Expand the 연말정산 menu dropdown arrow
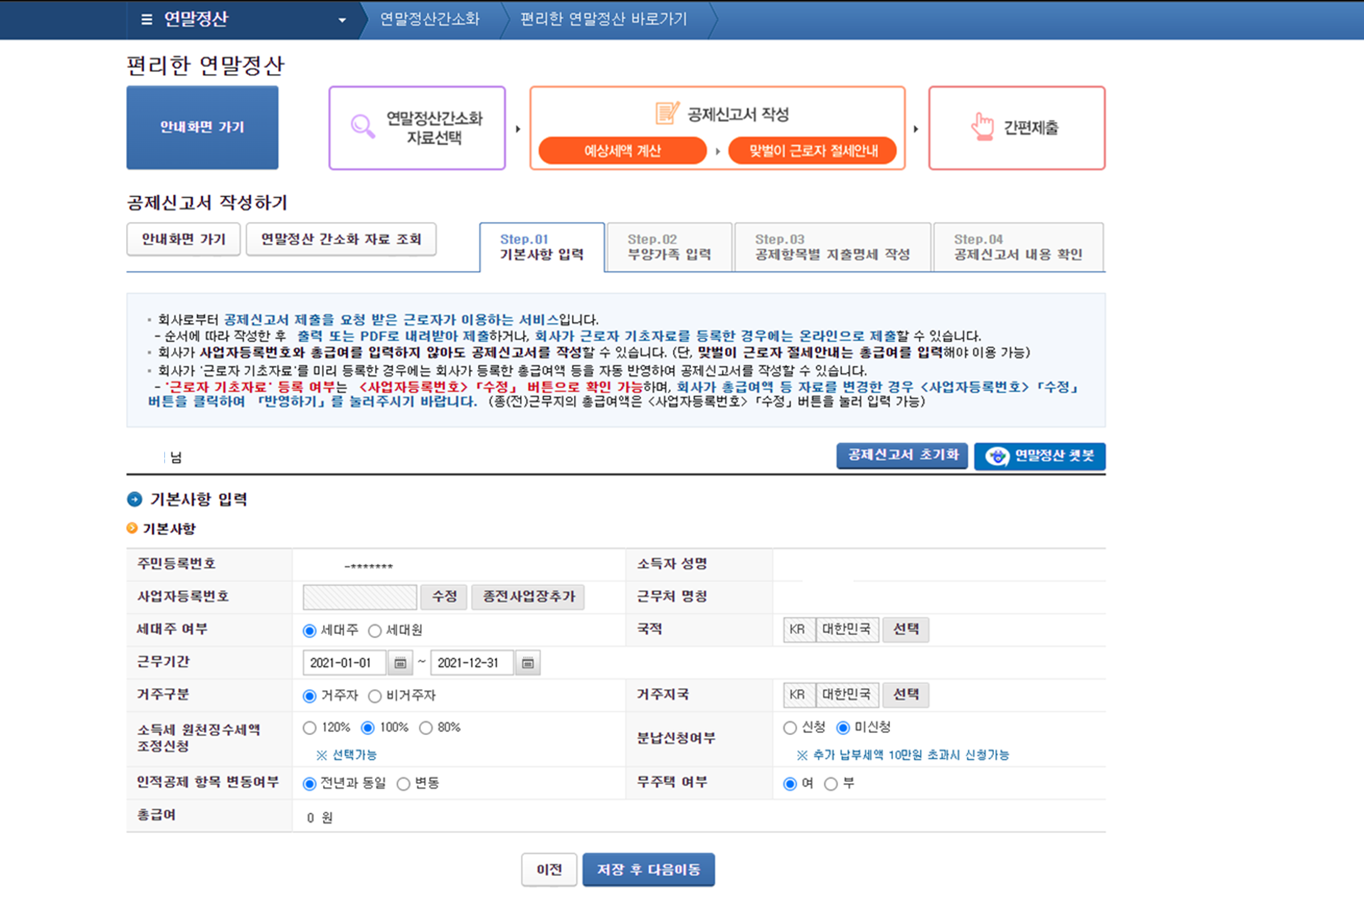This screenshot has height=908, width=1364. (342, 20)
